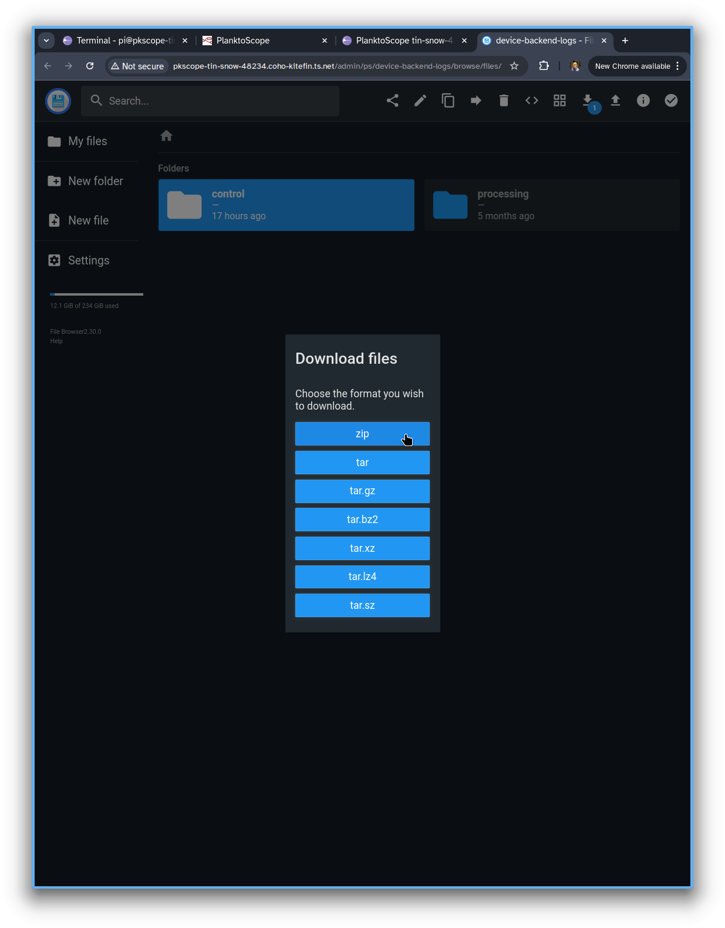Click the URL address bar
Viewport: 725px width, 928px height.
(x=337, y=66)
